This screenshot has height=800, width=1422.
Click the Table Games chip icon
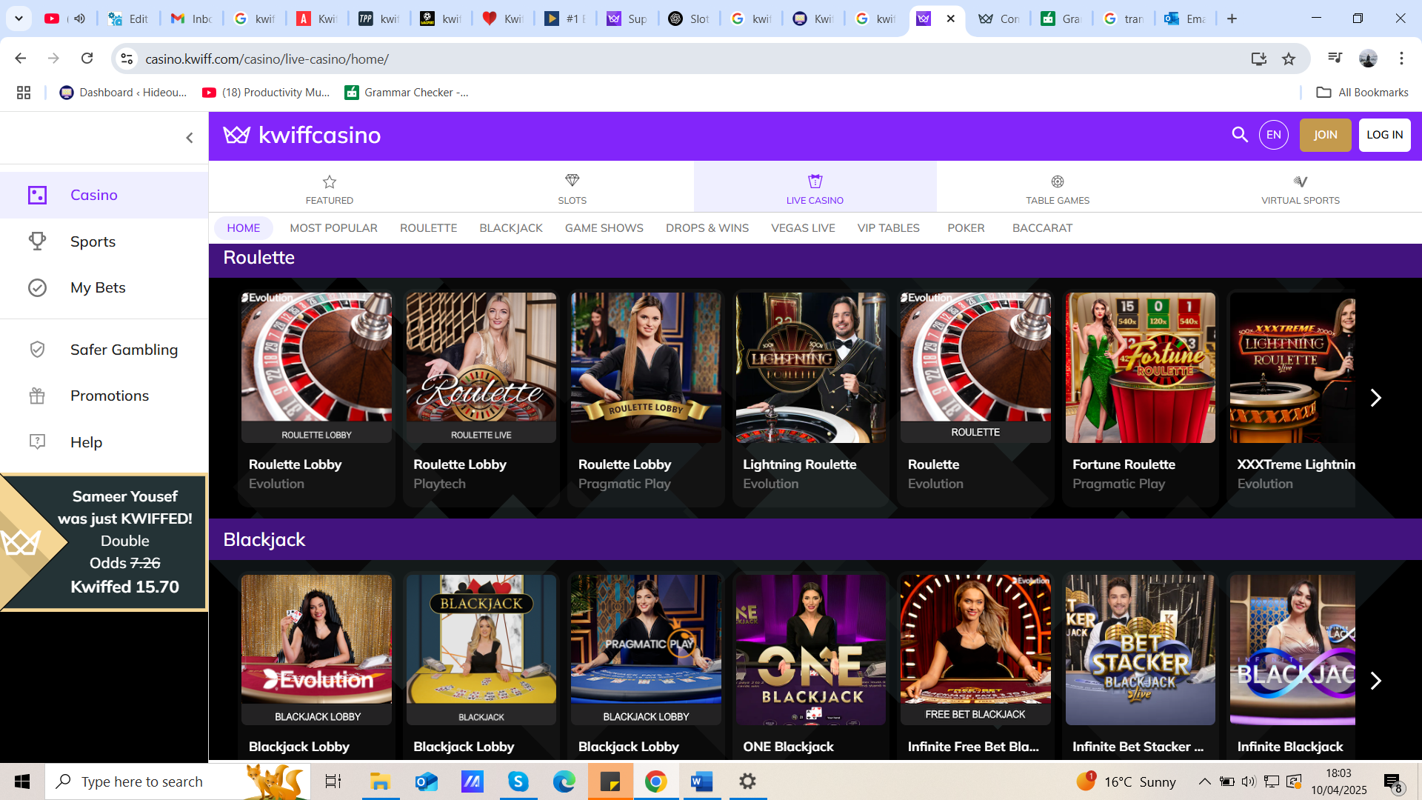[1058, 181]
